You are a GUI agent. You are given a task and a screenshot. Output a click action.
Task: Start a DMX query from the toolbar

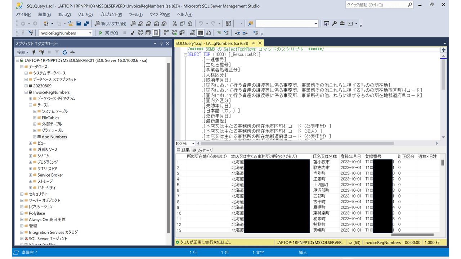click(148, 24)
